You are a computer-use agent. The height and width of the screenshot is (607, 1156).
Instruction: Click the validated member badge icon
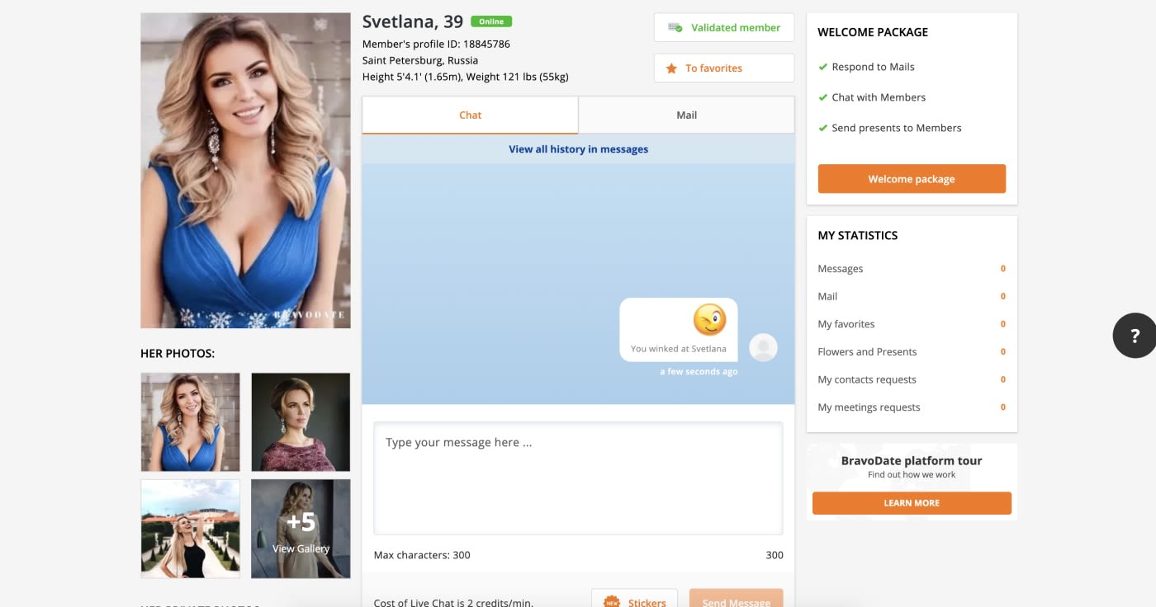pyautogui.click(x=675, y=27)
